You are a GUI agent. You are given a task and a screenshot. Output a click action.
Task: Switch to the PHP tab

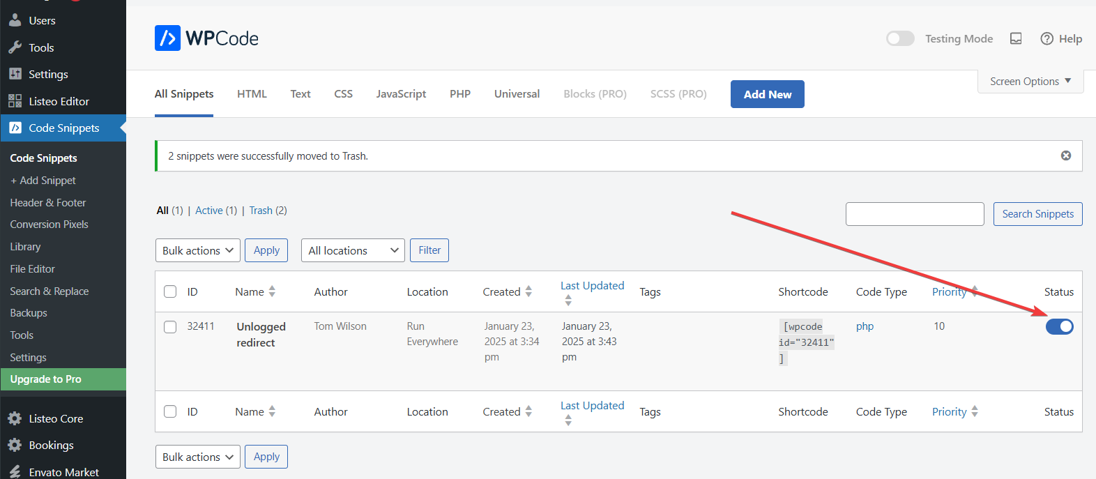(459, 94)
